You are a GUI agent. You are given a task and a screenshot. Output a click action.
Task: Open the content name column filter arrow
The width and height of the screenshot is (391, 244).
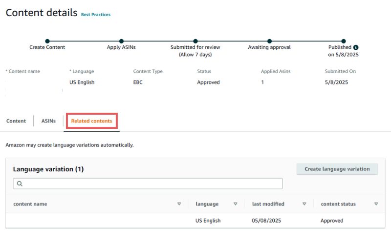point(179,204)
